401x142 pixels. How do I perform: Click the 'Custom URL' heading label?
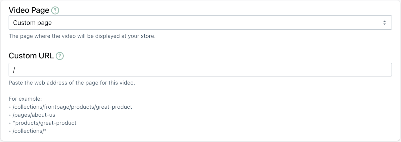[31, 56]
